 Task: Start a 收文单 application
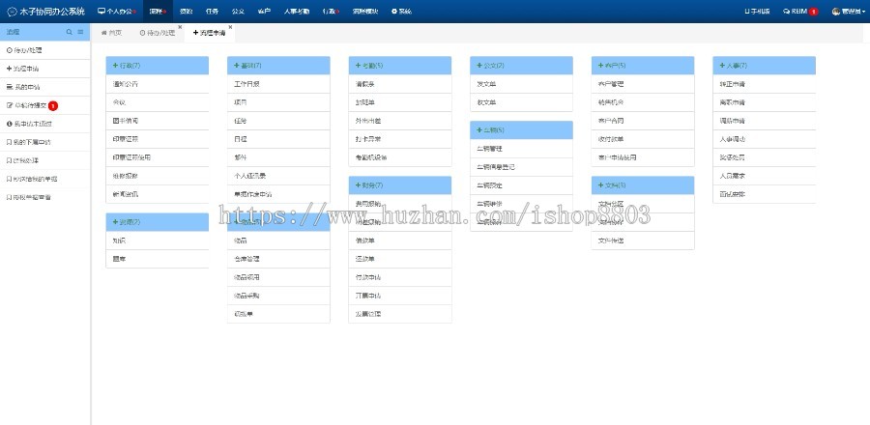click(521, 102)
